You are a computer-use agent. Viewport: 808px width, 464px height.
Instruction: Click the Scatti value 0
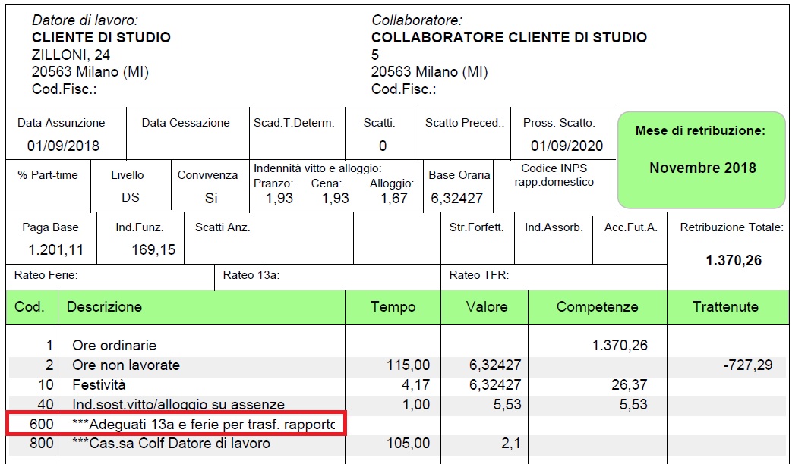(x=383, y=146)
